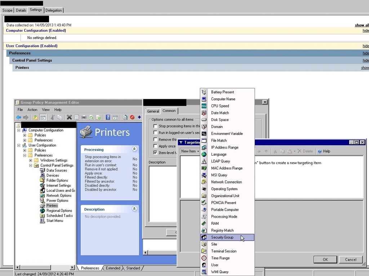Enable Stop processing items checkbox

point(155,126)
